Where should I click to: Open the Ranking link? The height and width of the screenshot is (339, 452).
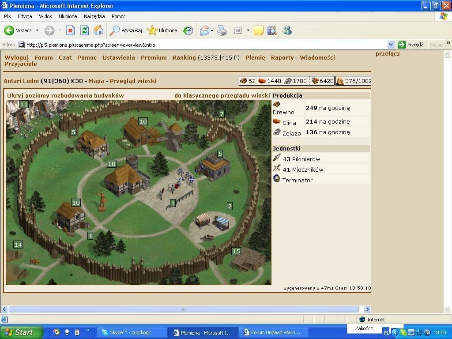click(x=184, y=57)
